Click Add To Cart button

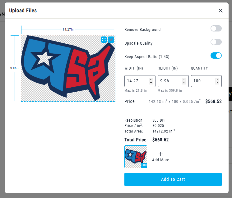point(173,179)
